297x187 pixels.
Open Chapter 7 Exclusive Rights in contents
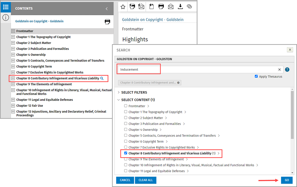coord(50,72)
